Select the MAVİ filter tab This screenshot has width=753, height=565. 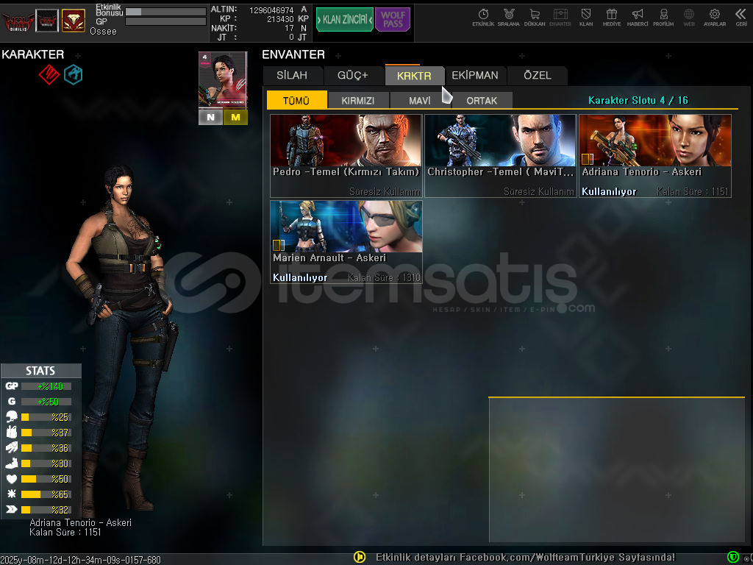tap(420, 100)
